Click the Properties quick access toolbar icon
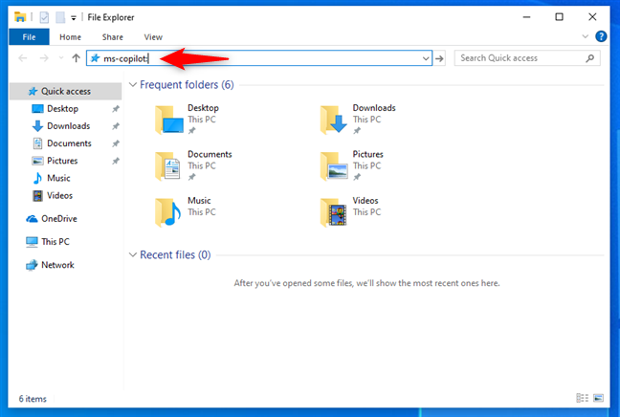The height and width of the screenshot is (417, 620). point(44,17)
